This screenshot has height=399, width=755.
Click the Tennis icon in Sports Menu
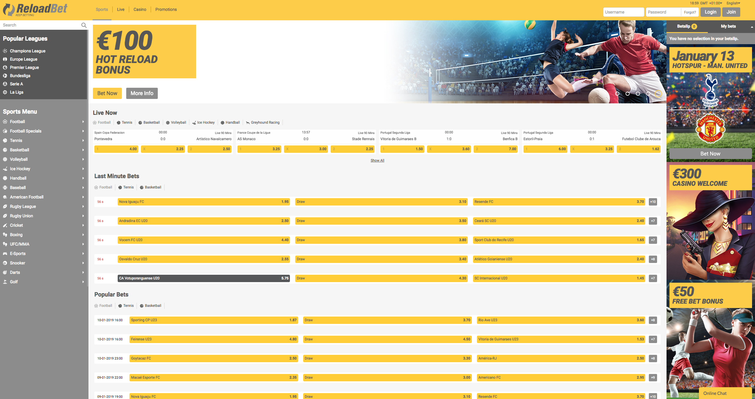(5, 140)
